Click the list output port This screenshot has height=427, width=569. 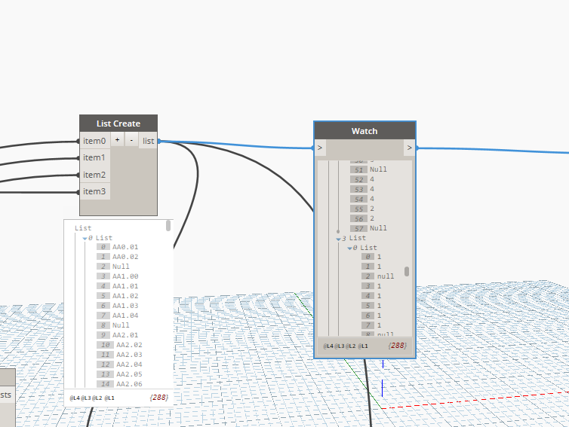pos(148,141)
